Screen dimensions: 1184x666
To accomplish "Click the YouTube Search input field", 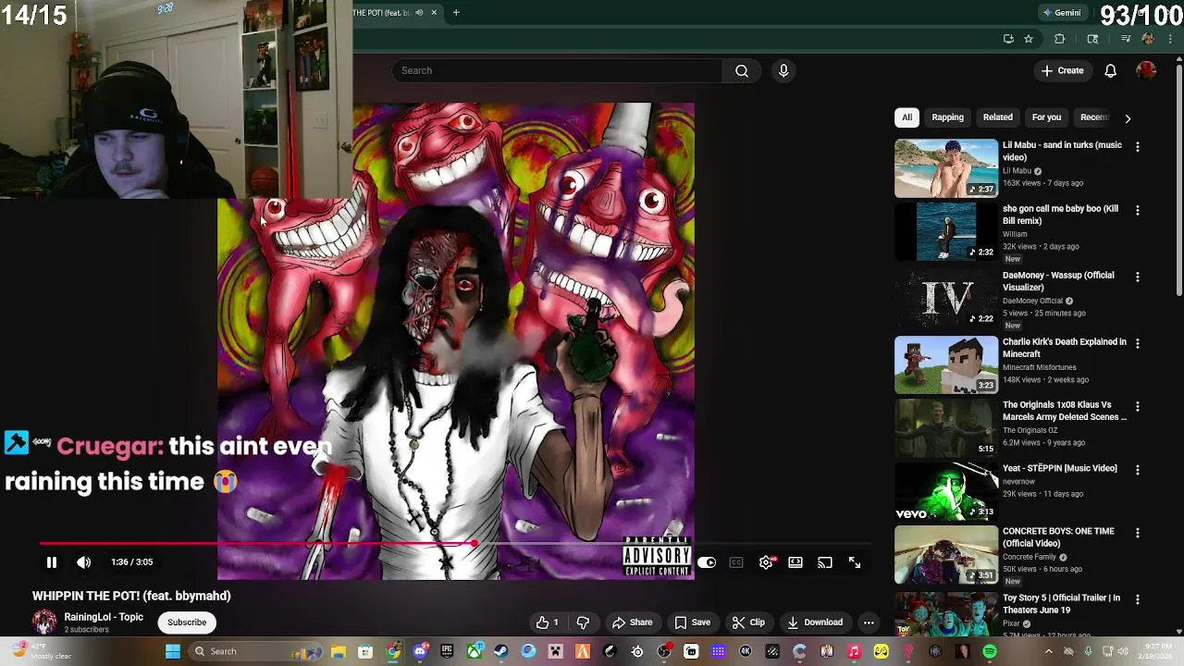I will tap(558, 70).
